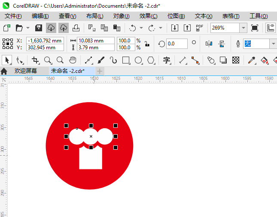Open the 文件(F) menu

13,16
